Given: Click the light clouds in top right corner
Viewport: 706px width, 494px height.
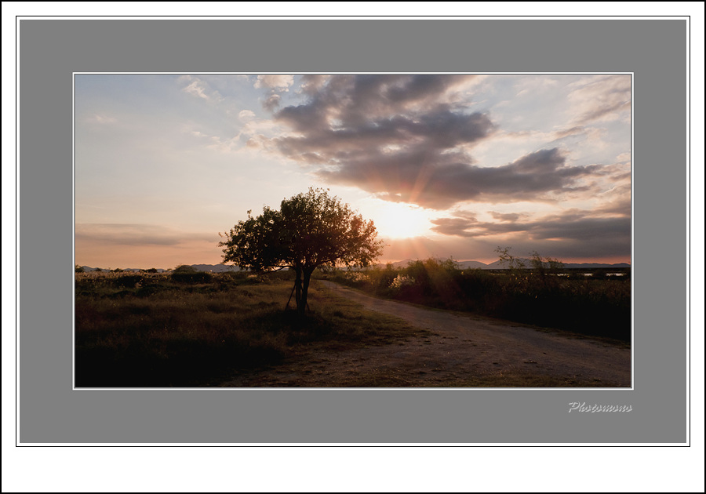Looking at the screenshot, I should 600,98.
